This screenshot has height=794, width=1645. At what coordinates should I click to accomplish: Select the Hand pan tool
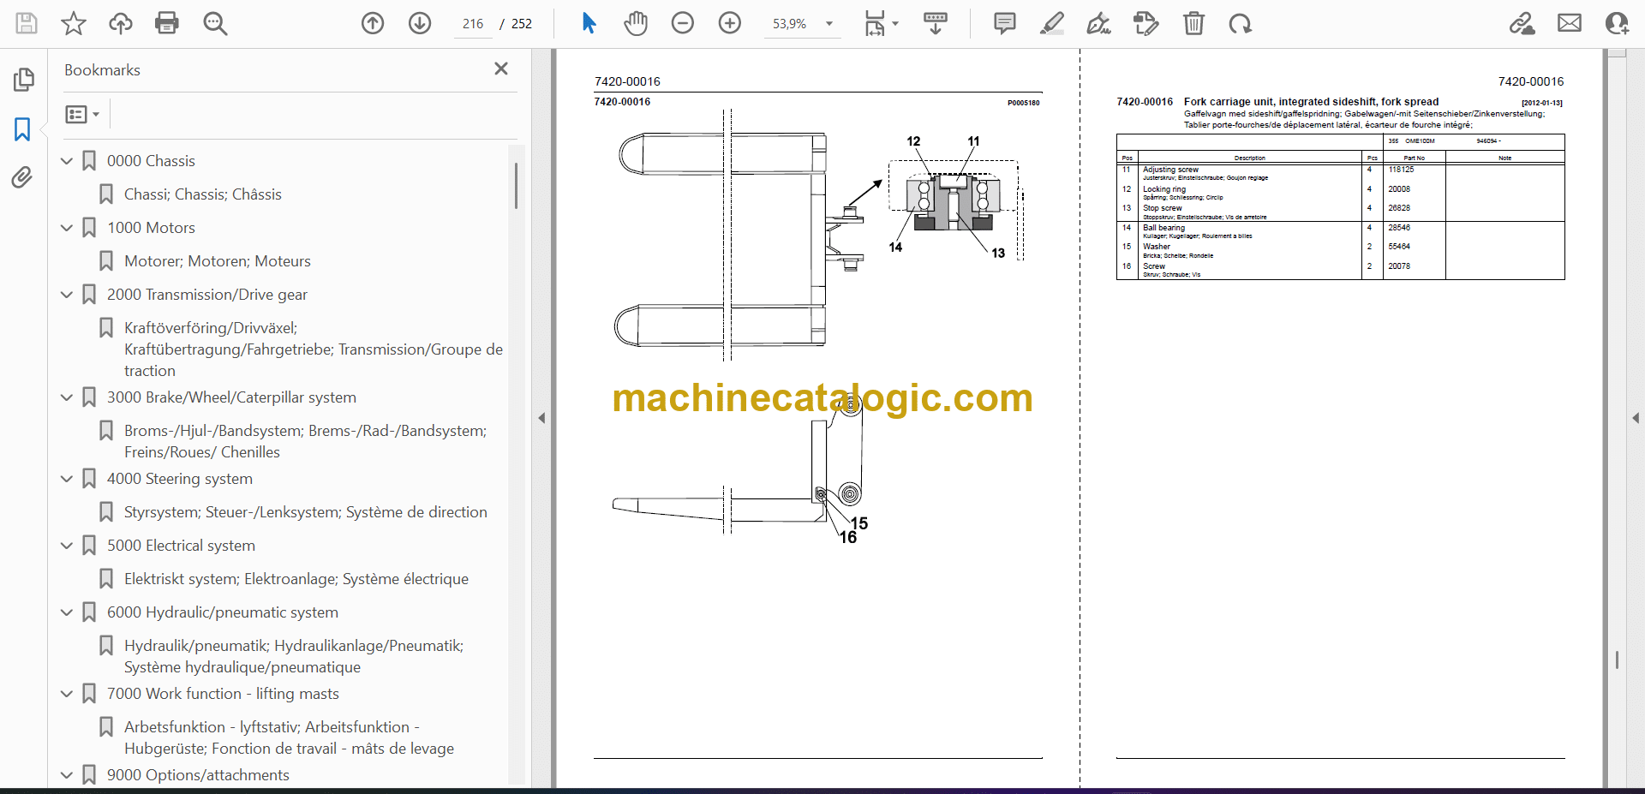click(x=636, y=23)
